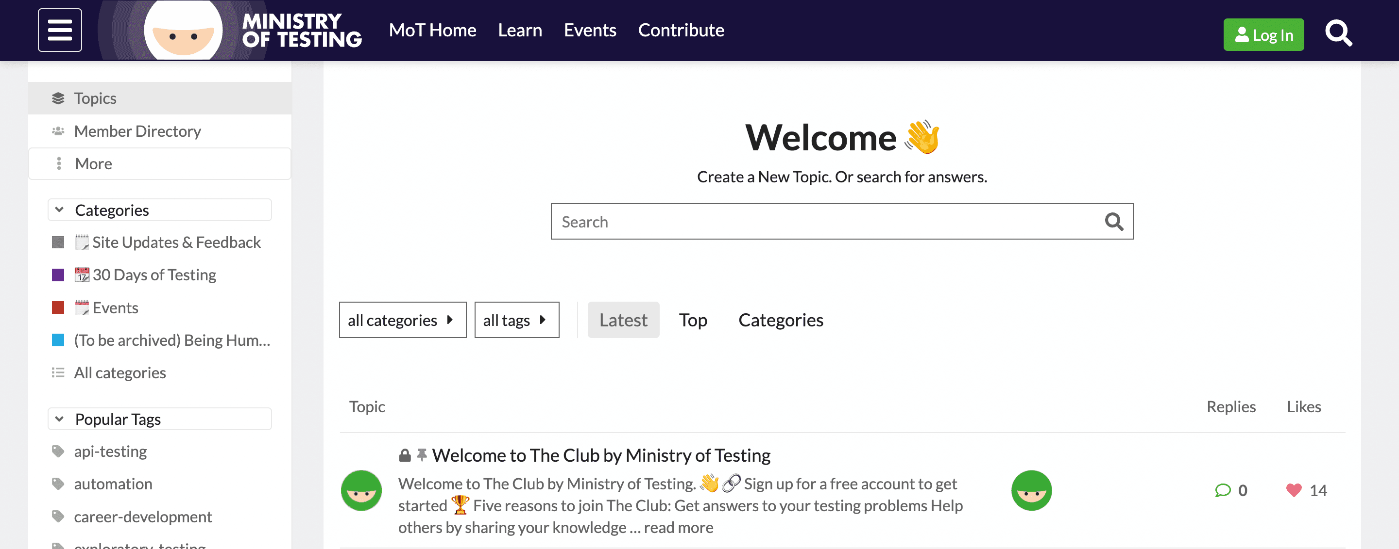Screen dimensions: 1399x549
Task: Open the All categories link in sidebar
Action: (120, 372)
